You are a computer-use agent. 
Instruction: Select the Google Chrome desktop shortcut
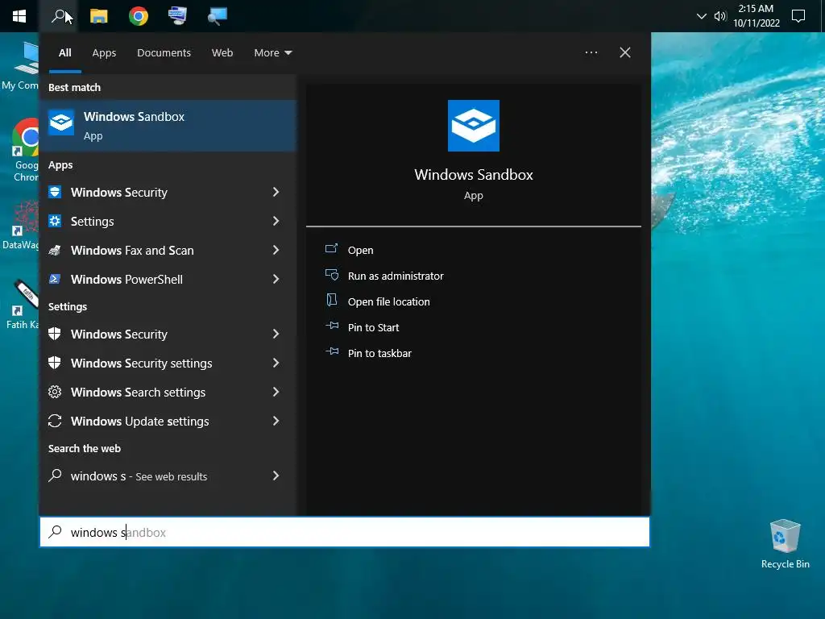[25, 150]
